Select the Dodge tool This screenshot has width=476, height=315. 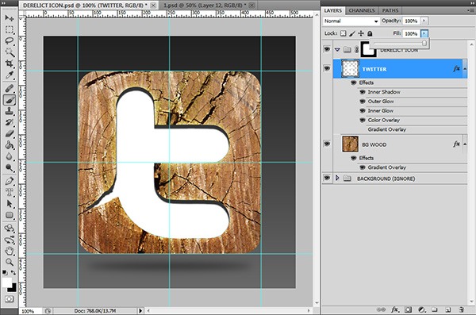(x=9, y=167)
